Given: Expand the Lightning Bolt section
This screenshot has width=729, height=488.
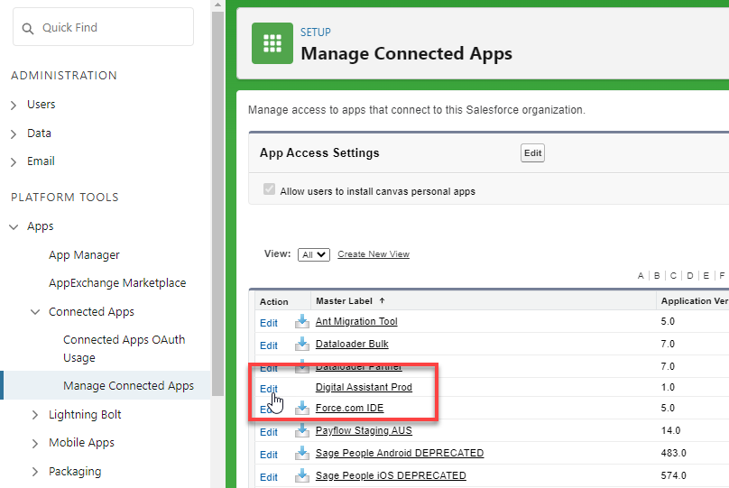Looking at the screenshot, I should [35, 415].
